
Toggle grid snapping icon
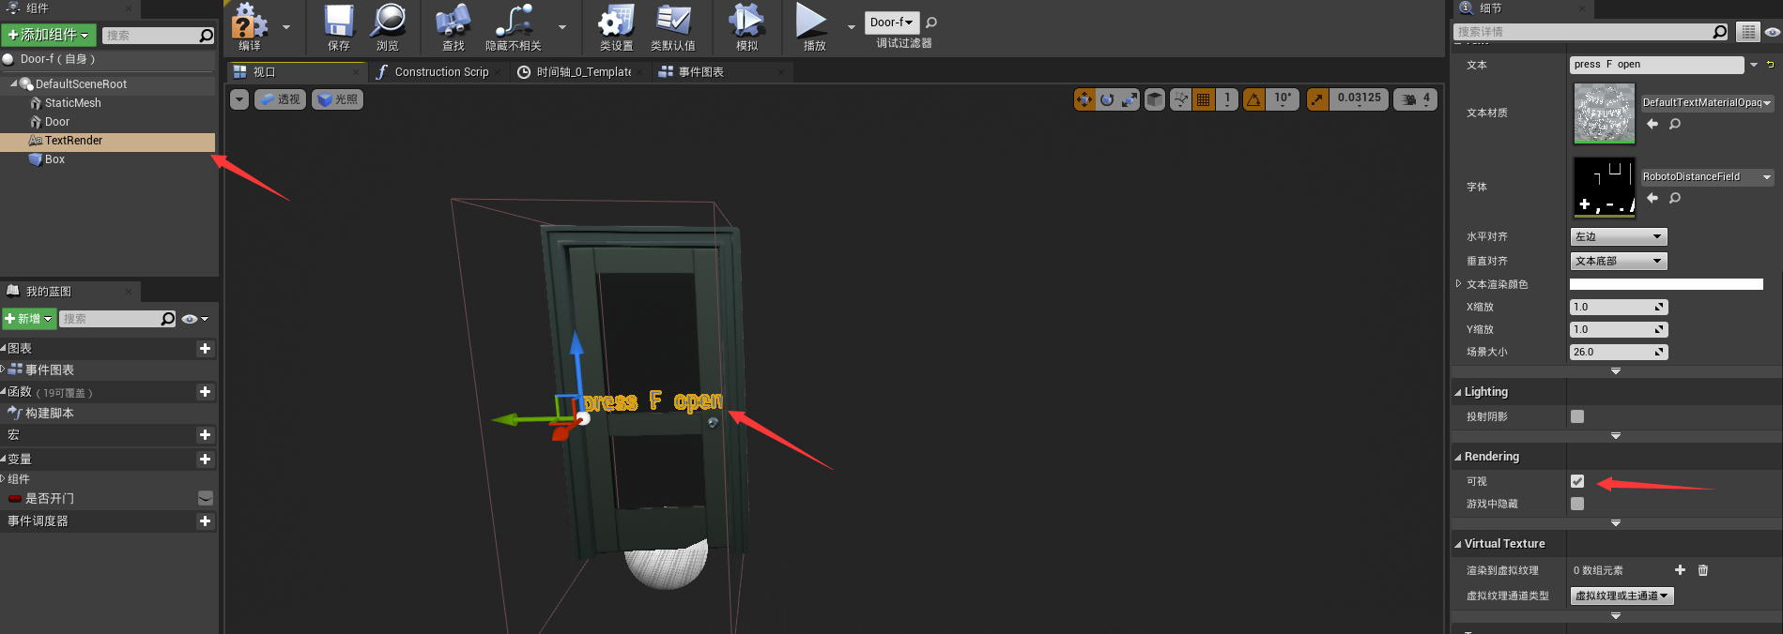(1203, 99)
